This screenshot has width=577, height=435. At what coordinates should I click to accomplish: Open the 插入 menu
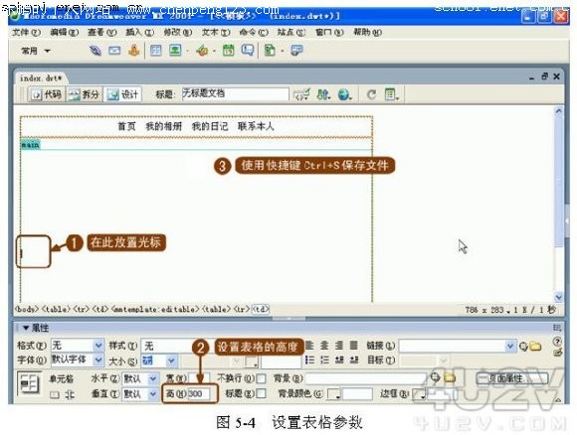coord(139,33)
